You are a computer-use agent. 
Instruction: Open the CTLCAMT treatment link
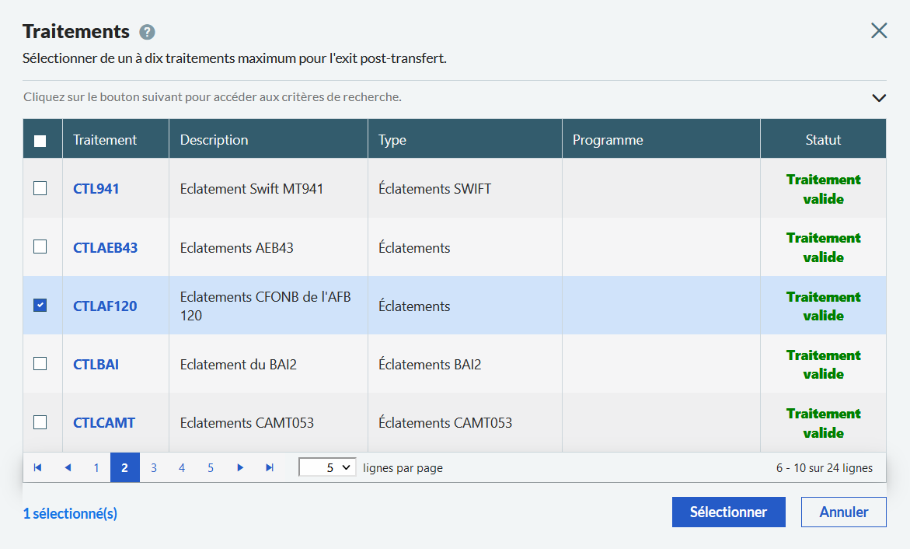104,423
